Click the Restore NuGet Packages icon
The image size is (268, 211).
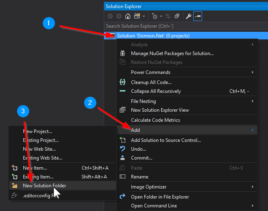tap(123, 62)
